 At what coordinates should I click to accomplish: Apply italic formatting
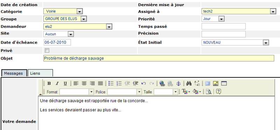57,83
